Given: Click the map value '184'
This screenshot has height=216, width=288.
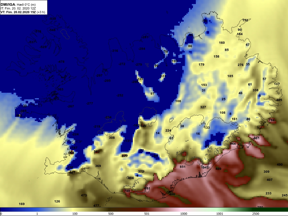Looking at the screenshot, I should [x=240, y=34].
